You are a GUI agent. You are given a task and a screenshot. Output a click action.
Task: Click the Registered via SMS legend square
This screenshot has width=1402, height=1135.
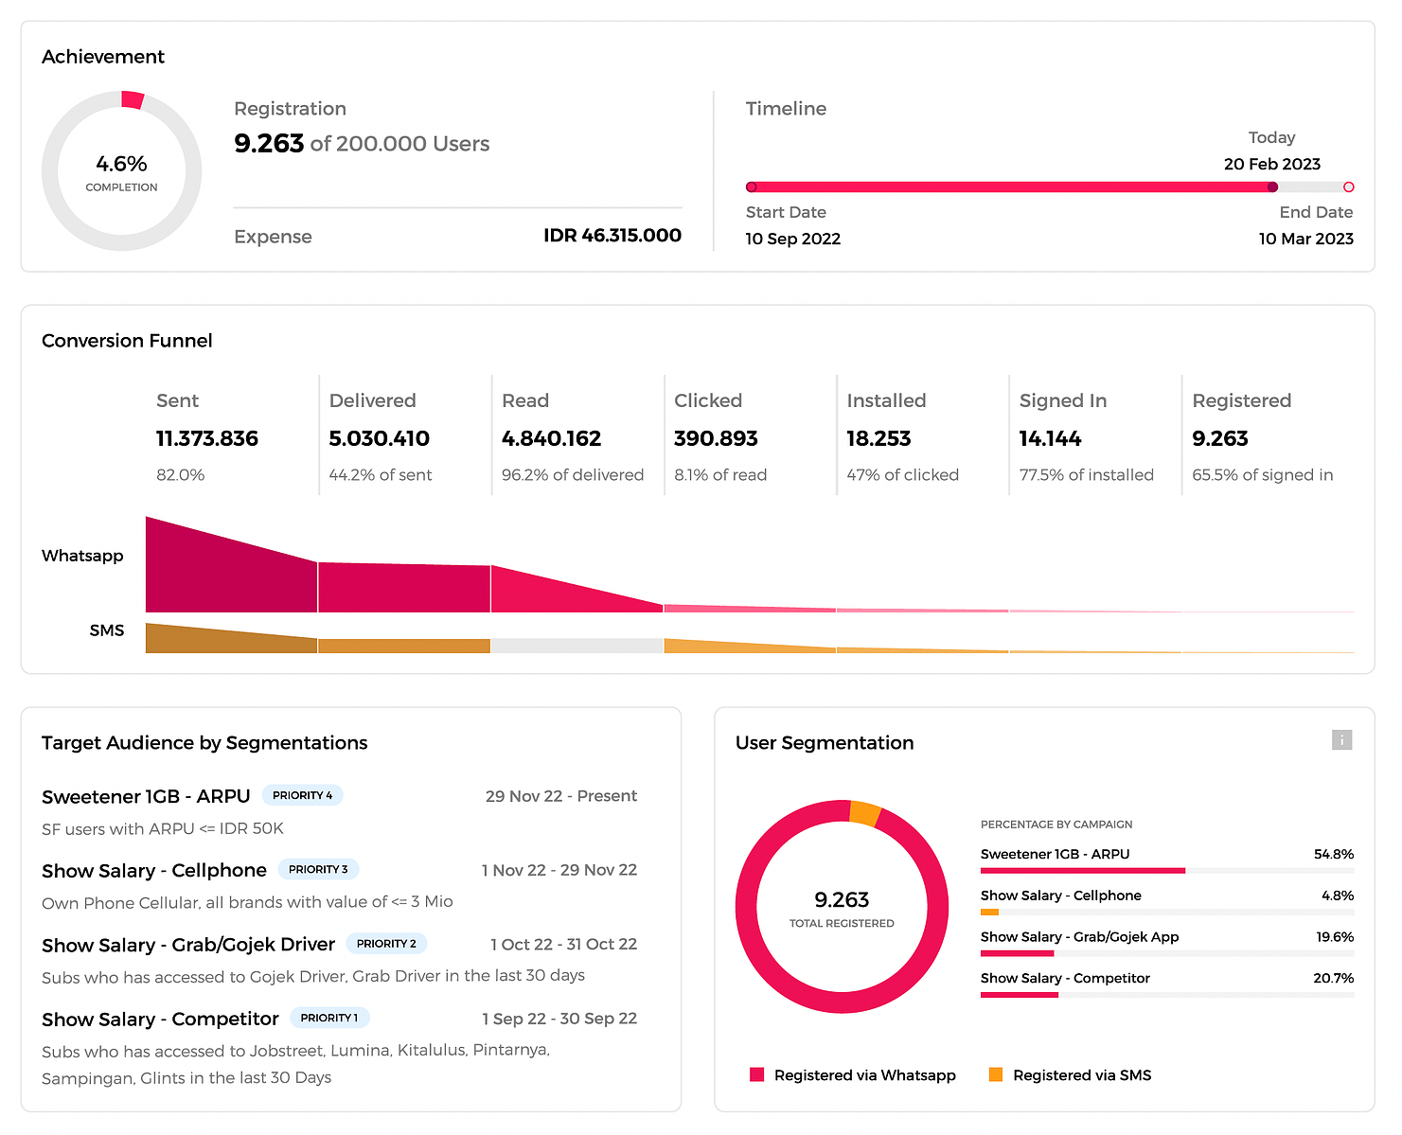click(996, 1074)
